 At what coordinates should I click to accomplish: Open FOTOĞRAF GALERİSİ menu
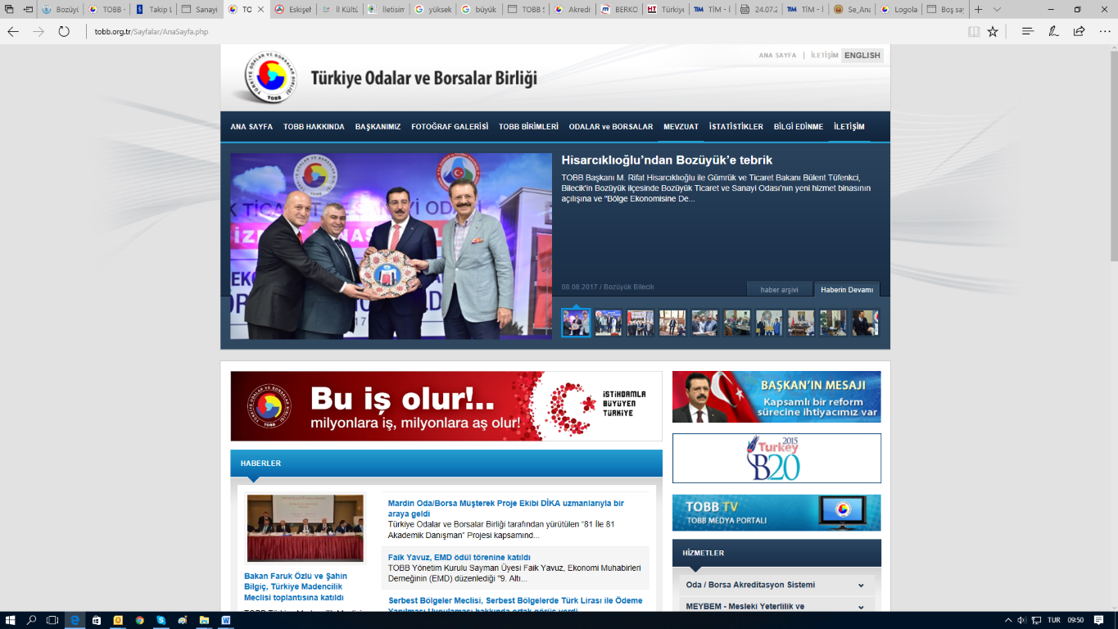click(x=450, y=127)
